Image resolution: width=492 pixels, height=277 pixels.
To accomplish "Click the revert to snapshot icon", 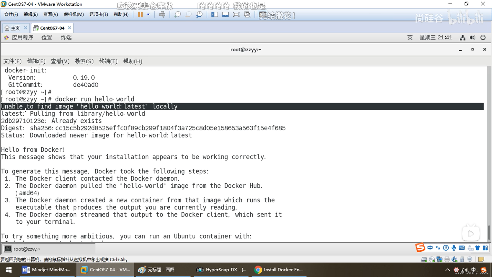I will (188, 15).
